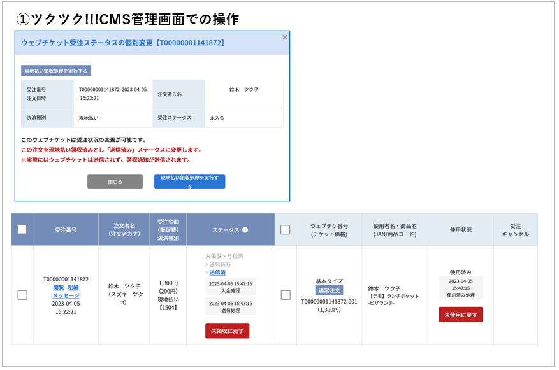Click heading ①ツクツク!!!CMS管理画面での操作
559x370 pixels.
(x=127, y=19)
